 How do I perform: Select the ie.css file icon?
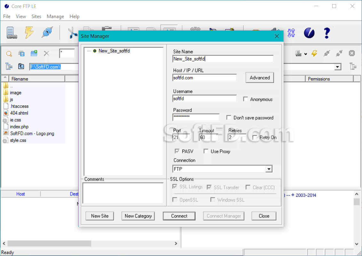(x=5, y=120)
